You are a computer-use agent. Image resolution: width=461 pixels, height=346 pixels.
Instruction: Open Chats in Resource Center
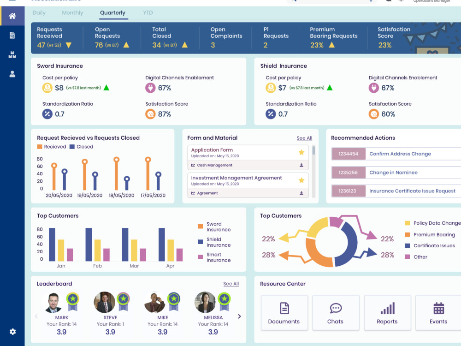336,312
